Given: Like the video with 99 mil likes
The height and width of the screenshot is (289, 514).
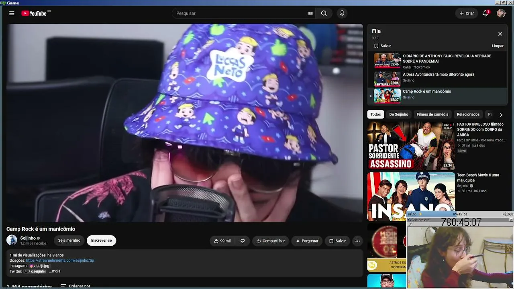Looking at the screenshot, I should click(222, 241).
